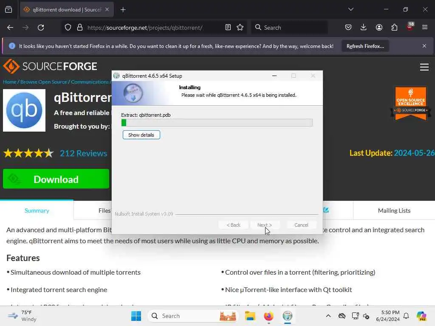The image size is (435, 326).
Task: Switch to the Files tab
Action: [x=105, y=211]
